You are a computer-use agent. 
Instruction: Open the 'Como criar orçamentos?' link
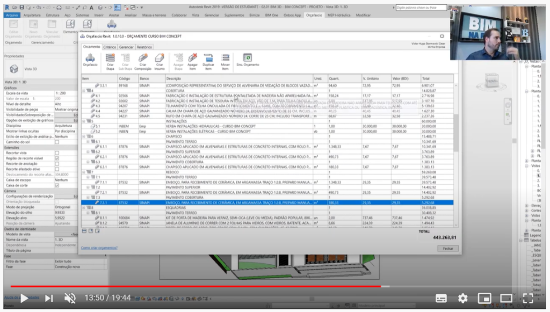click(x=99, y=248)
